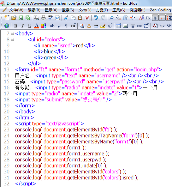
Task: Cut selection with the scissors icon
Action: pyautogui.click(x=66, y=18)
